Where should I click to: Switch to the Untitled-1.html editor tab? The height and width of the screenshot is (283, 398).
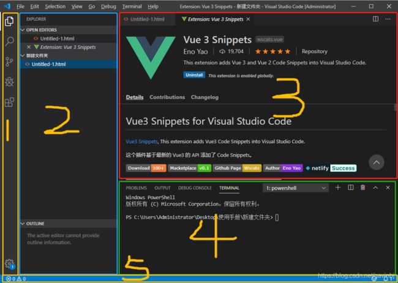point(147,20)
